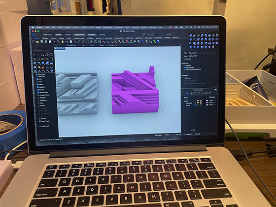Image resolution: width=276 pixels, height=207 pixels.
Task: Click the Help question-mark panel icon
Action: (210, 93)
